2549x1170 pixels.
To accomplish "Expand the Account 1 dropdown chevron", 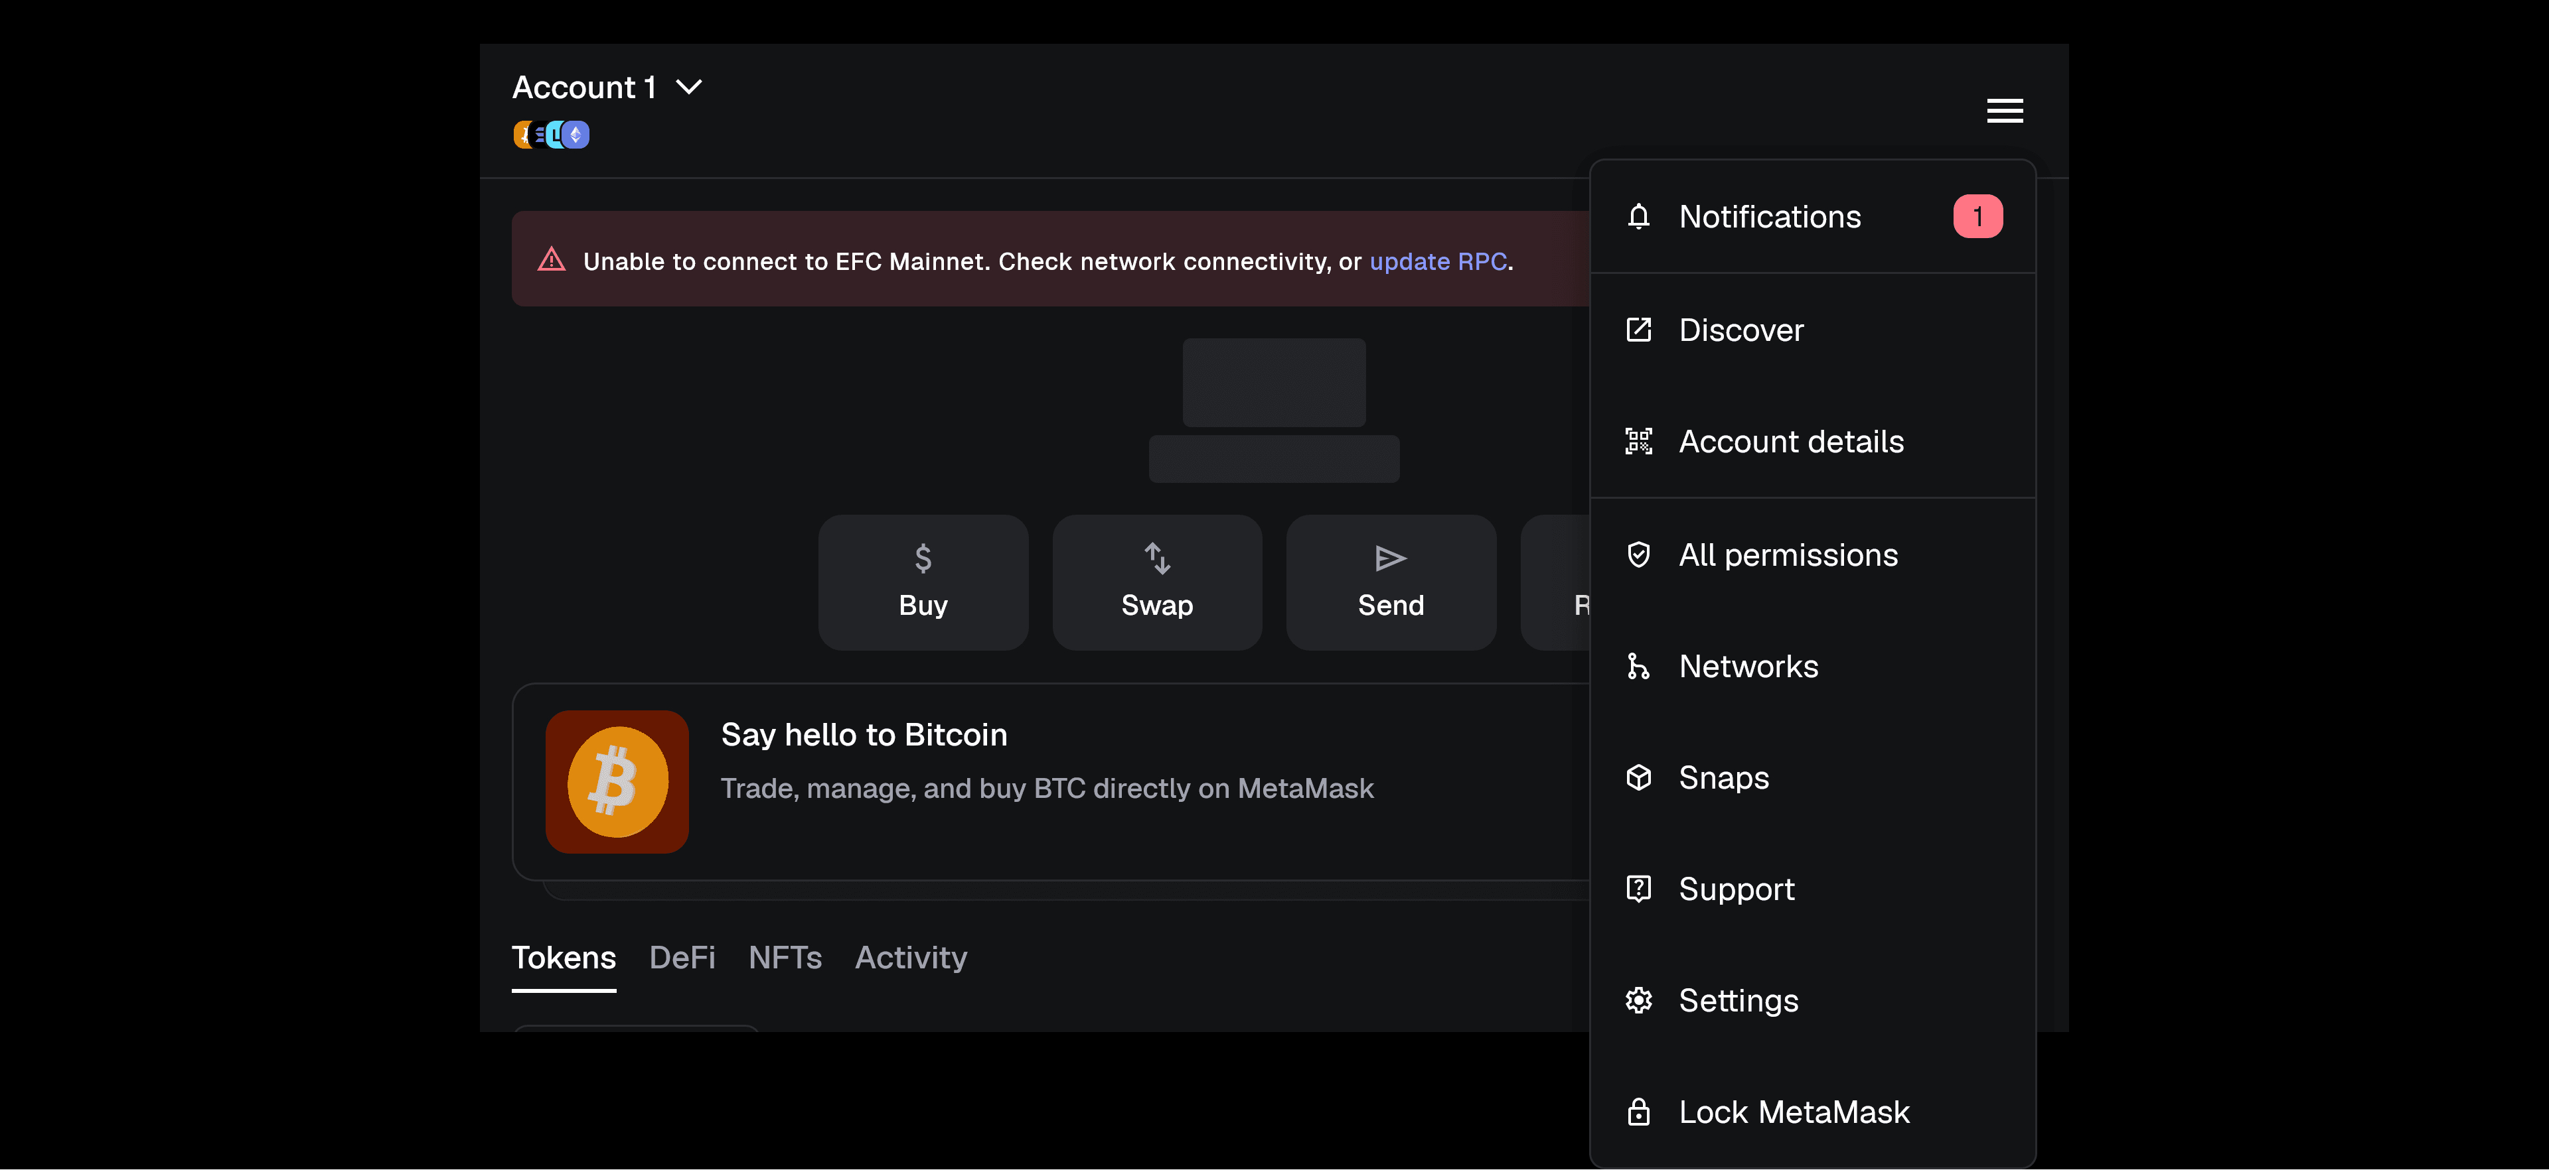I will pyautogui.click(x=689, y=87).
